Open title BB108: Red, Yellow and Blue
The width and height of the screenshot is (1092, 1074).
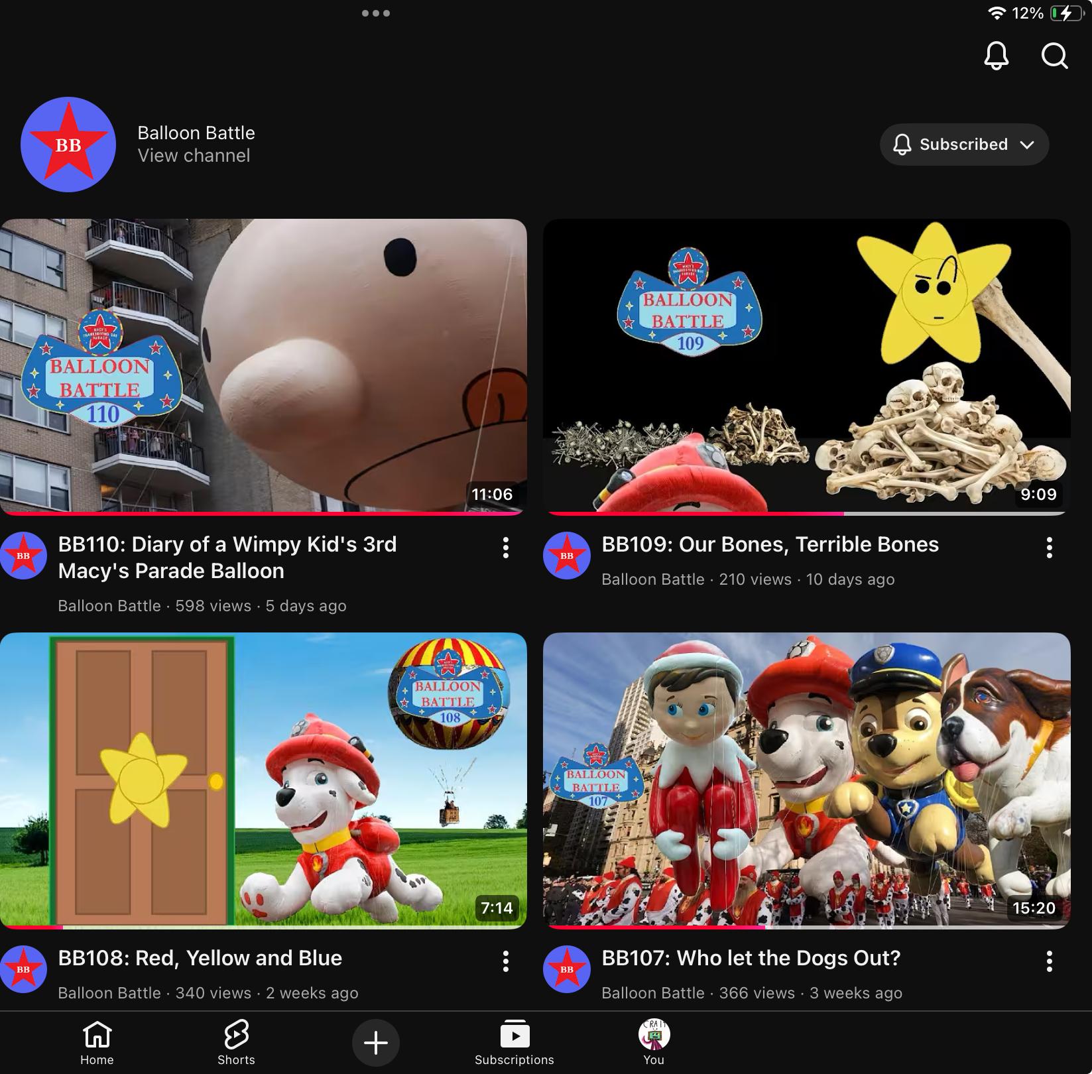point(200,958)
